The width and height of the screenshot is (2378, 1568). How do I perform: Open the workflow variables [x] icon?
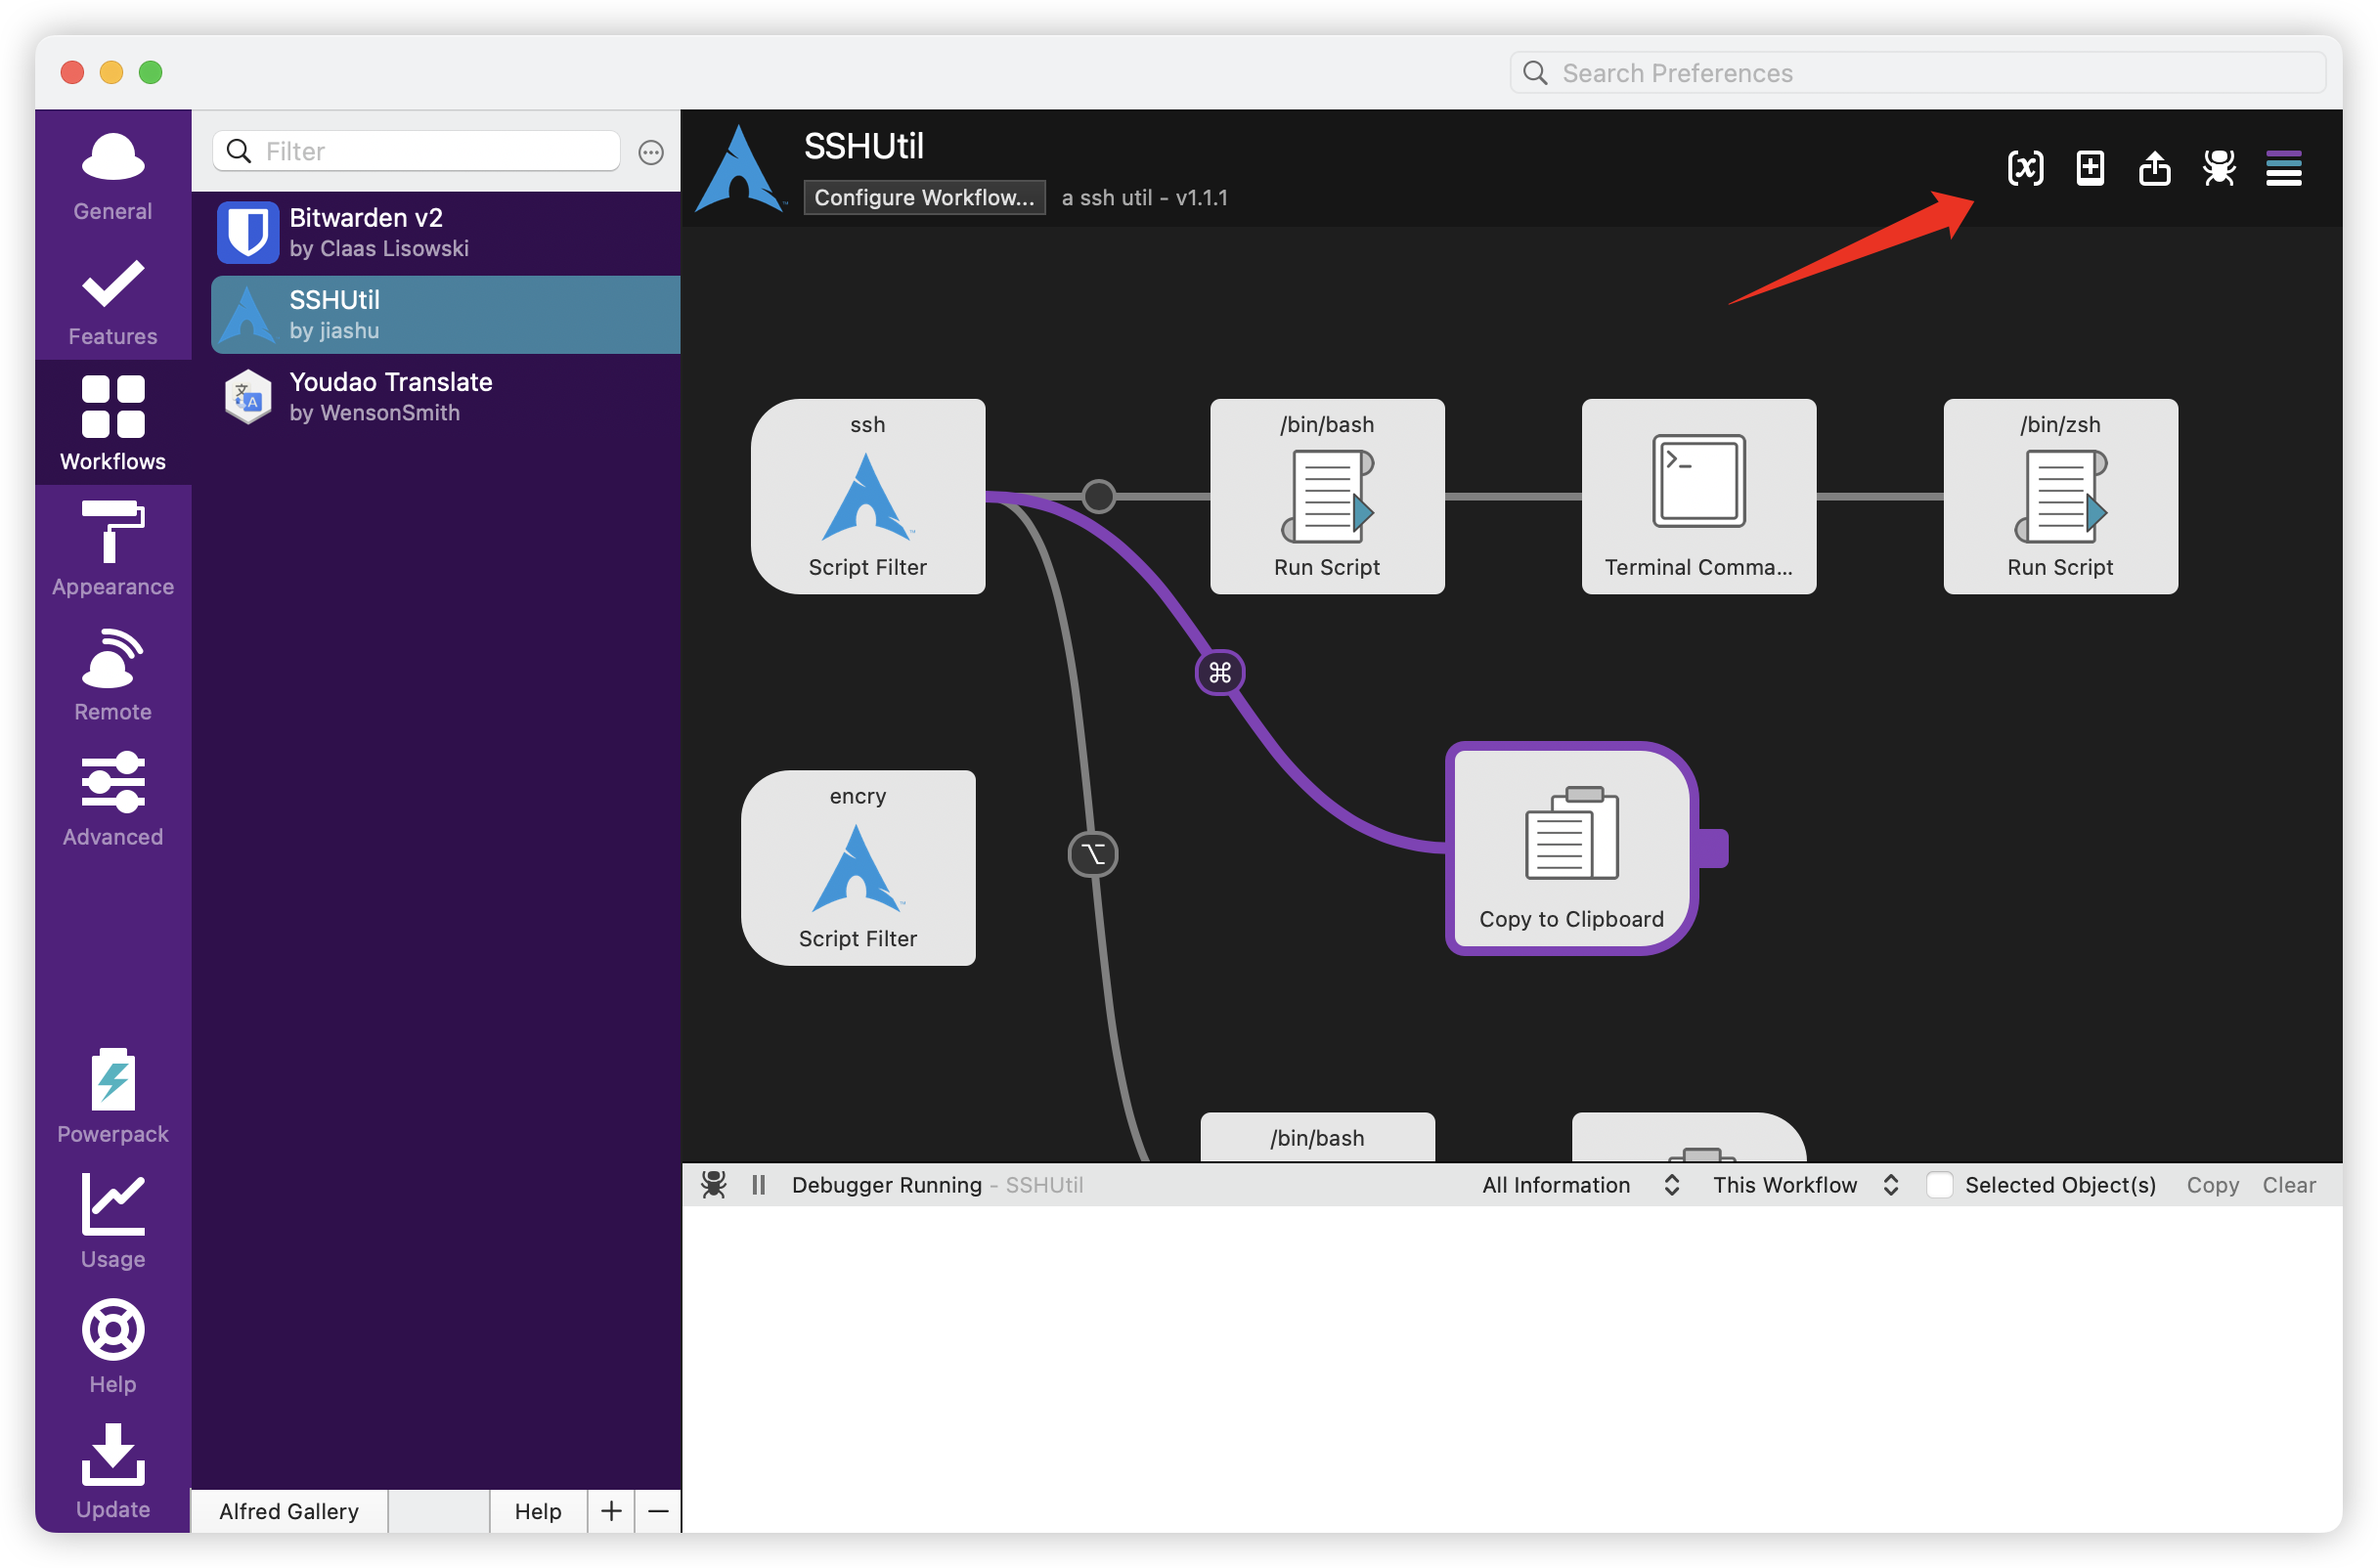tap(2025, 168)
